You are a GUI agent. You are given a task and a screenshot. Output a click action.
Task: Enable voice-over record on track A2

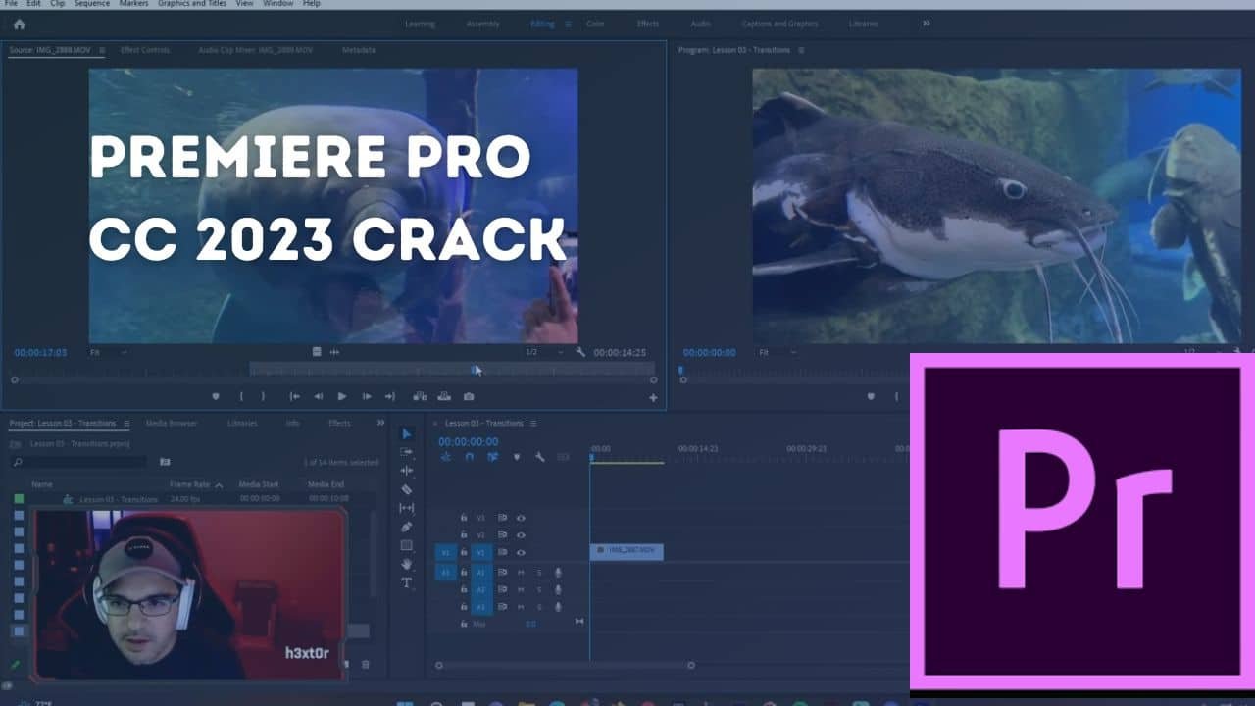coord(558,589)
